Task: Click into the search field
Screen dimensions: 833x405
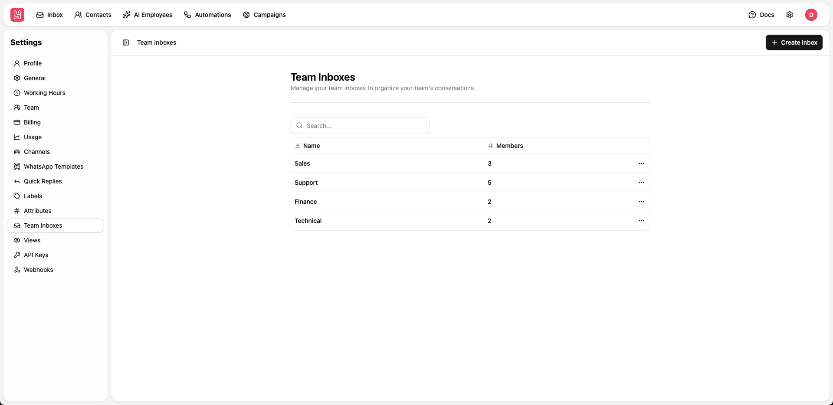Action: coord(360,125)
